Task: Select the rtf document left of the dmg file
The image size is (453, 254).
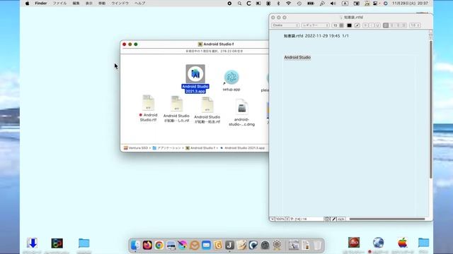Action: [x=207, y=104]
